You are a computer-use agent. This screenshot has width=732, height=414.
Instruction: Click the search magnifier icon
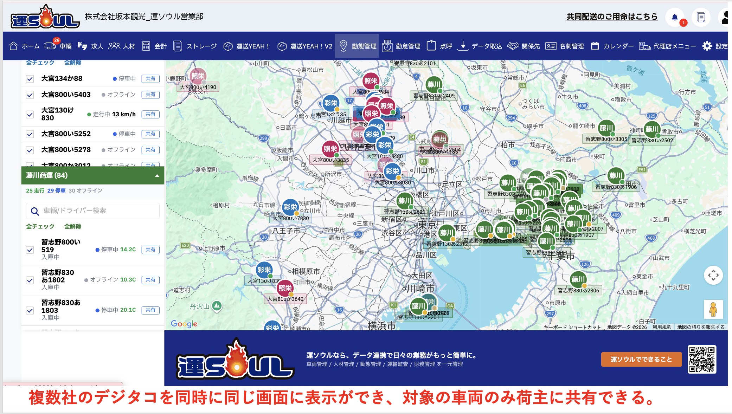pos(35,211)
